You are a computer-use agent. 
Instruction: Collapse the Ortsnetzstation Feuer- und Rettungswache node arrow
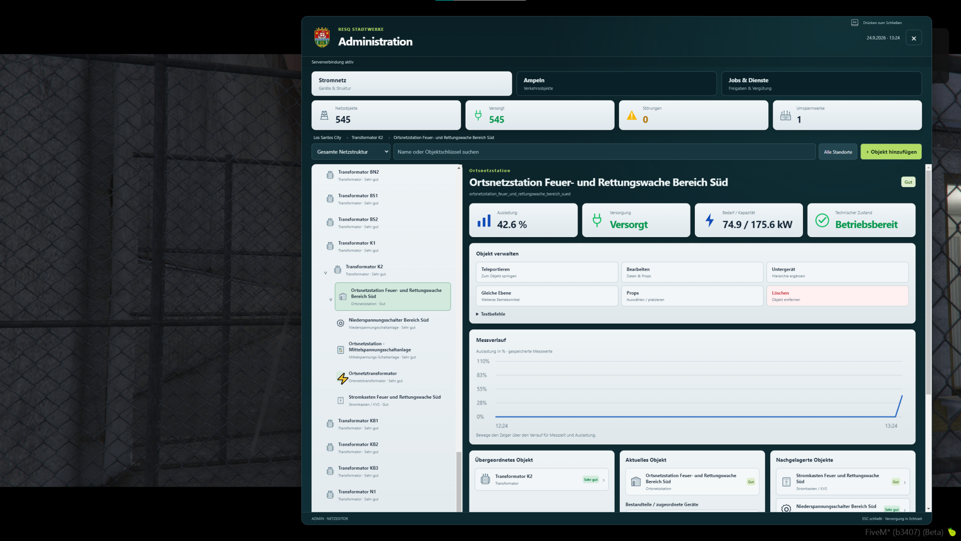click(x=331, y=300)
